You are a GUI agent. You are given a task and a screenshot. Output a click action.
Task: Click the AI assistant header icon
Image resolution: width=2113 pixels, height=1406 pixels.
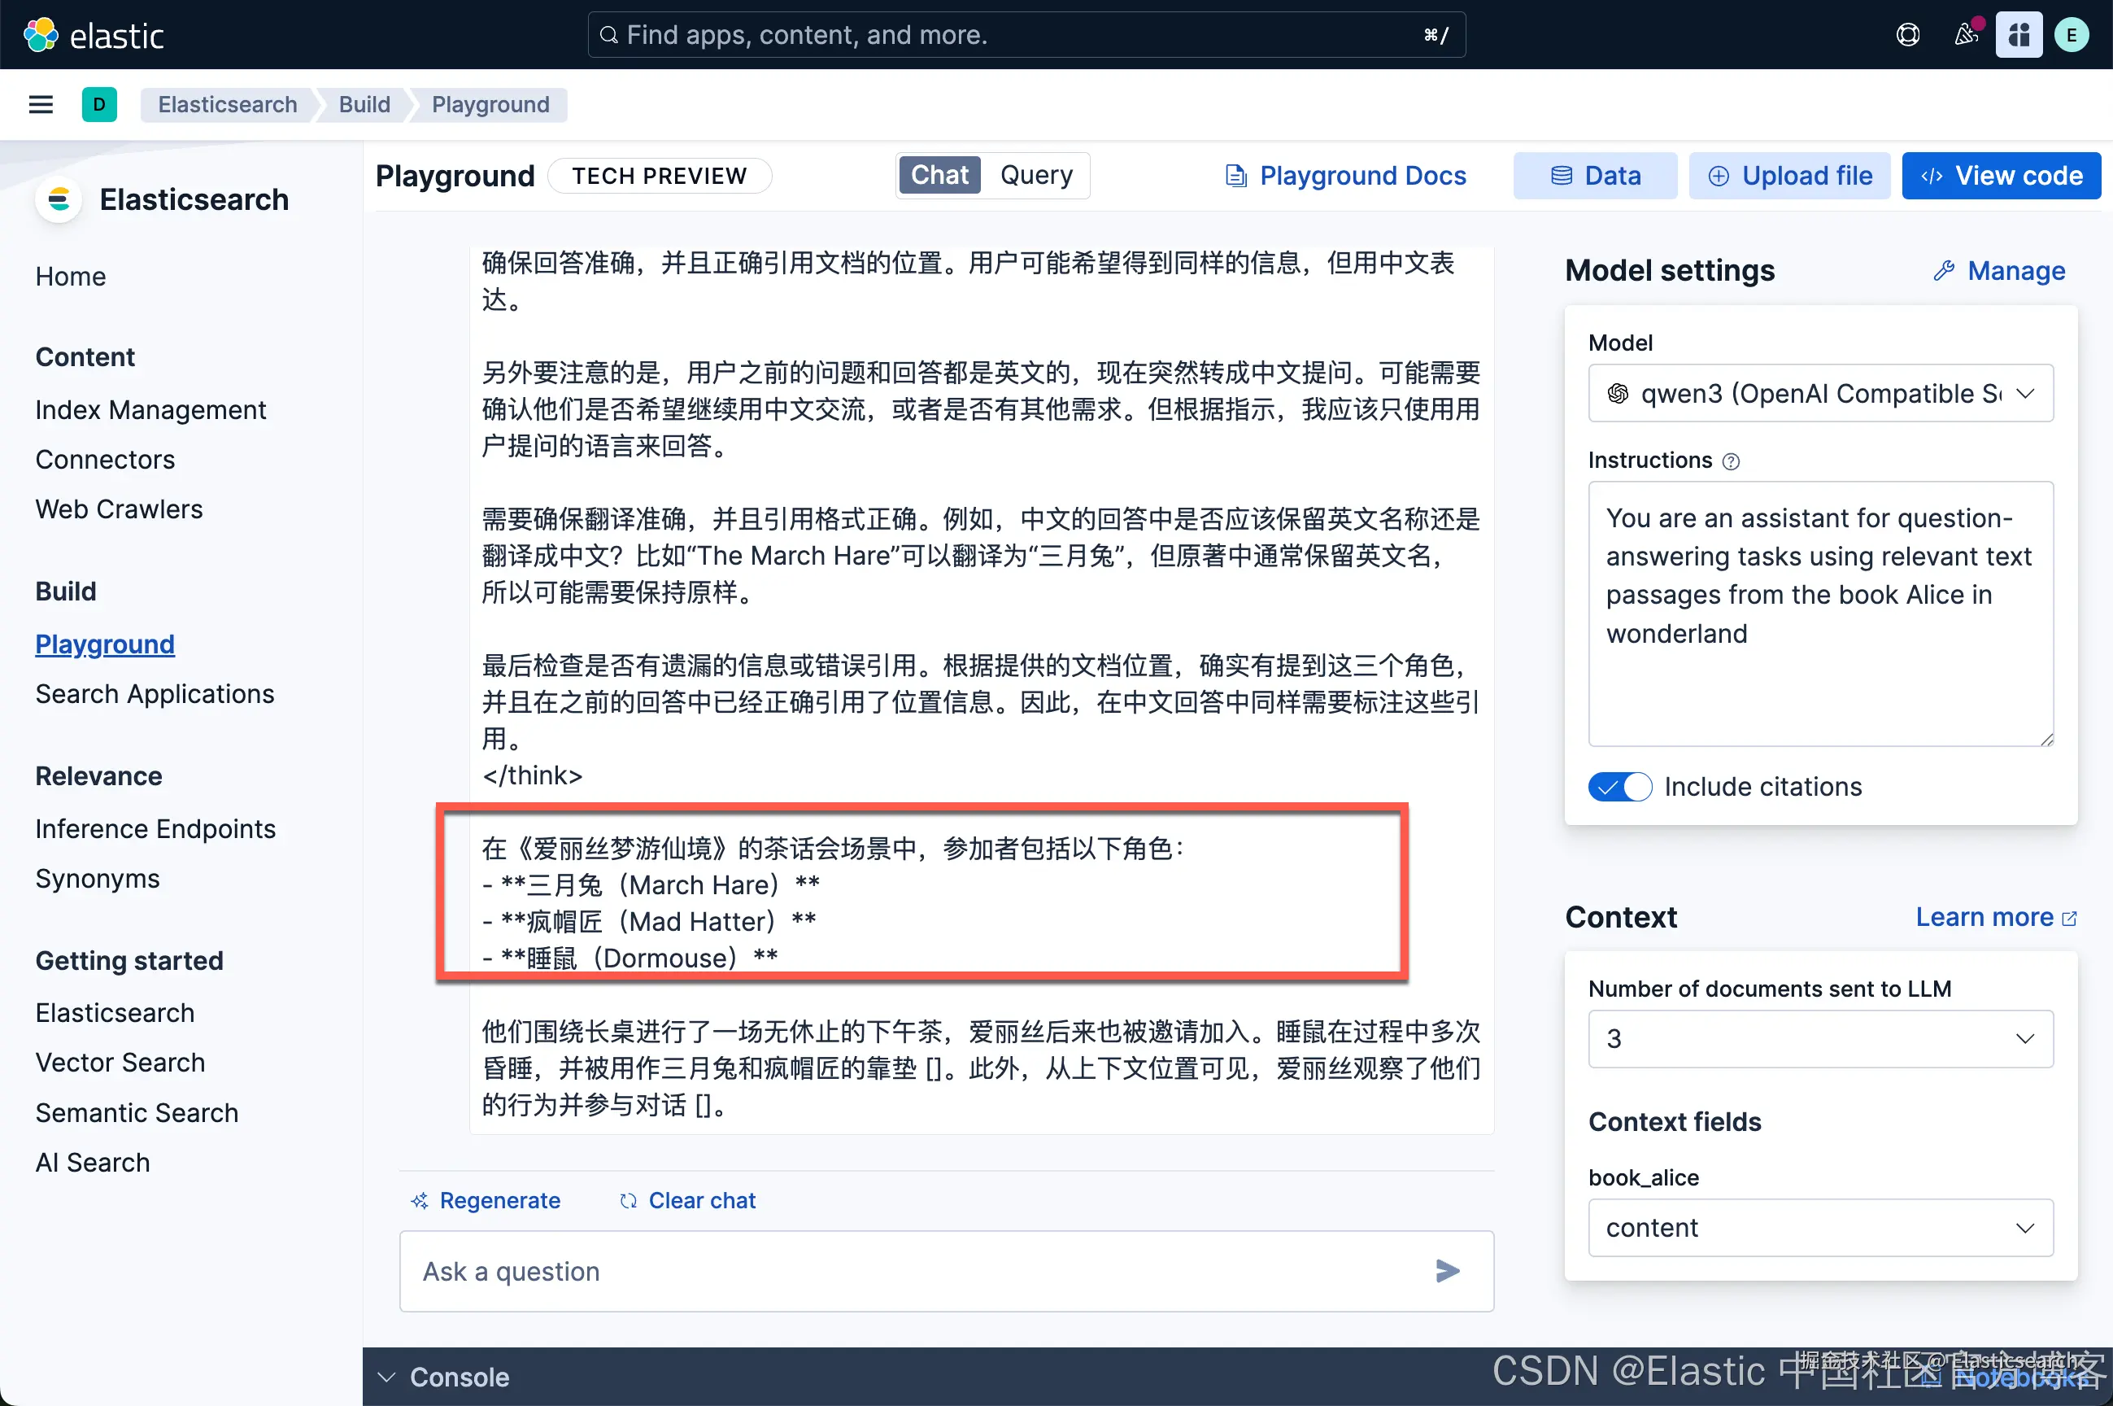coord(2018,35)
